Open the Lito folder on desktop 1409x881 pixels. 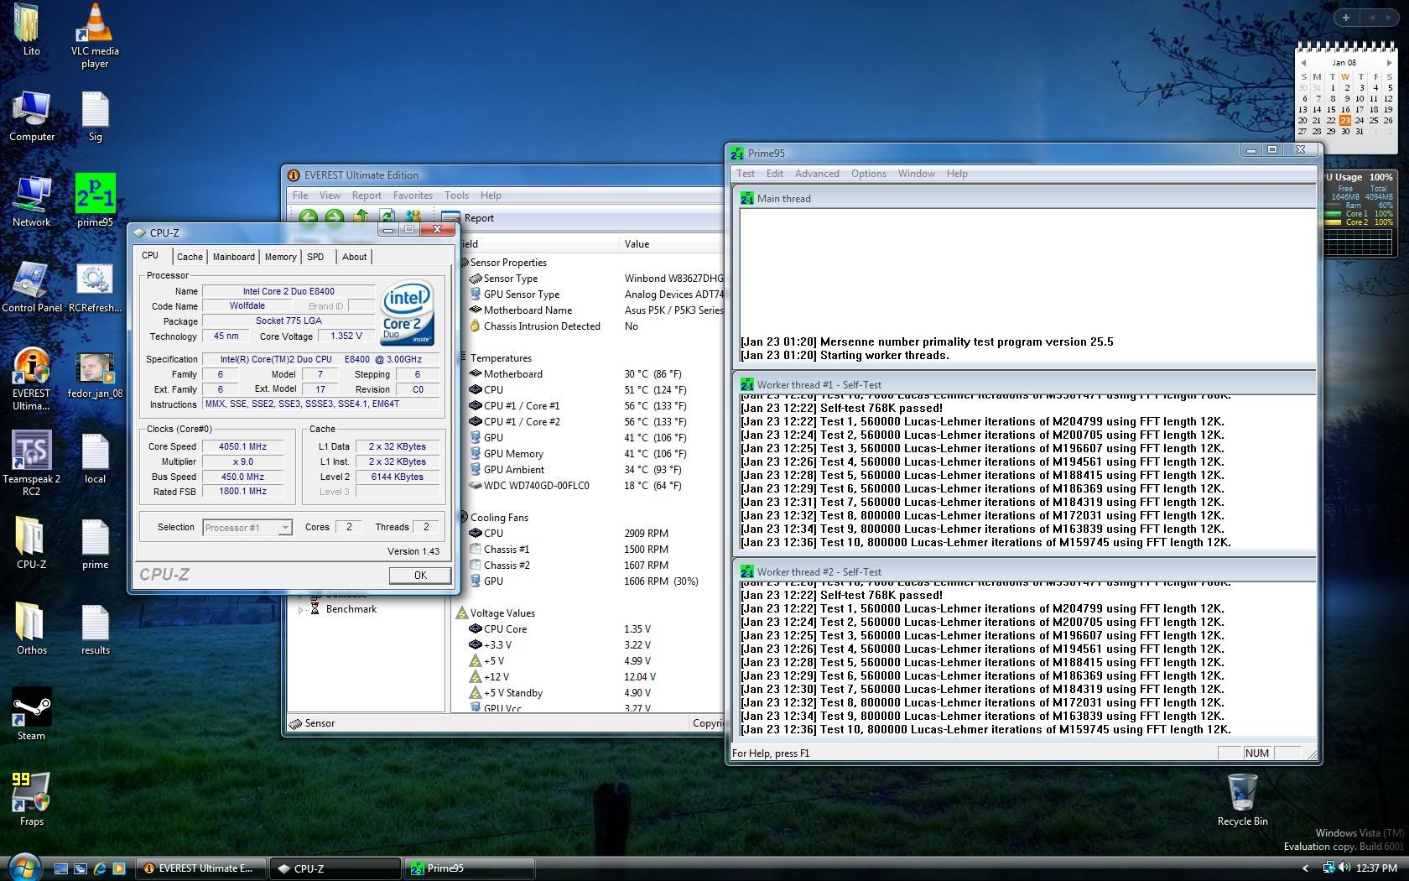(x=31, y=31)
